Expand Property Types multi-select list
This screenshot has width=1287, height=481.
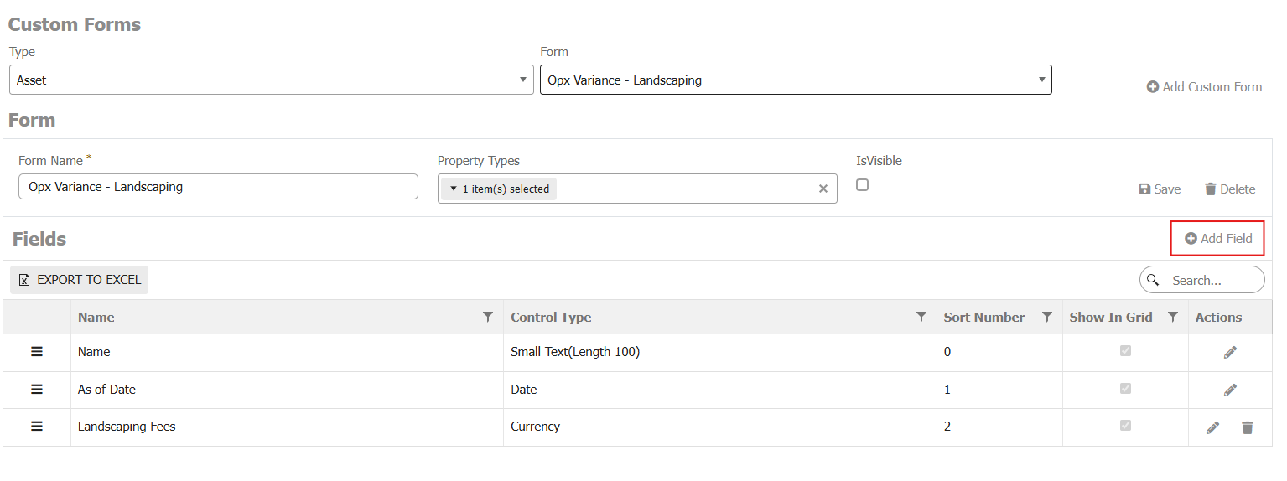pos(500,189)
